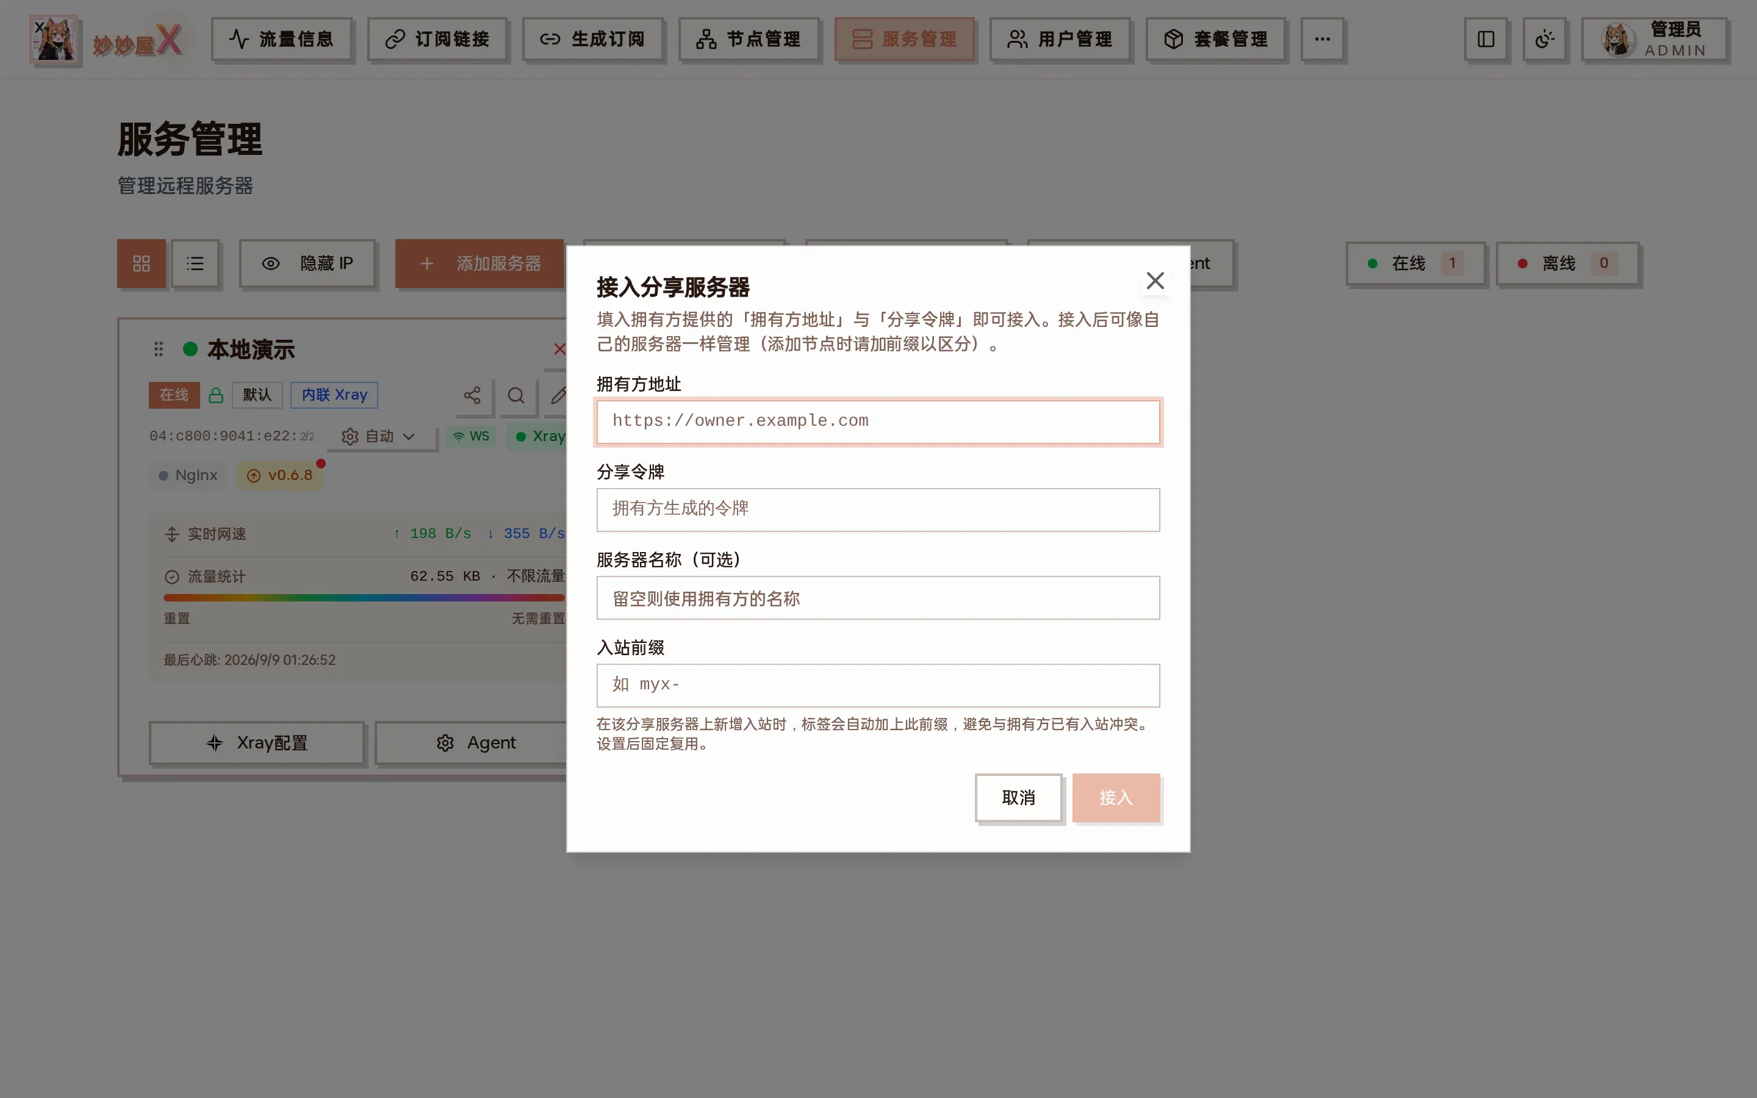Click the drag handle of 本地演示 card
The image size is (1757, 1098).
(158, 350)
